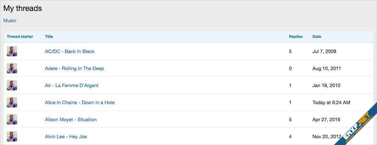The height and width of the screenshot is (145, 377).
Task: Click the Jul 7, 2009 date
Action: coord(324,51)
